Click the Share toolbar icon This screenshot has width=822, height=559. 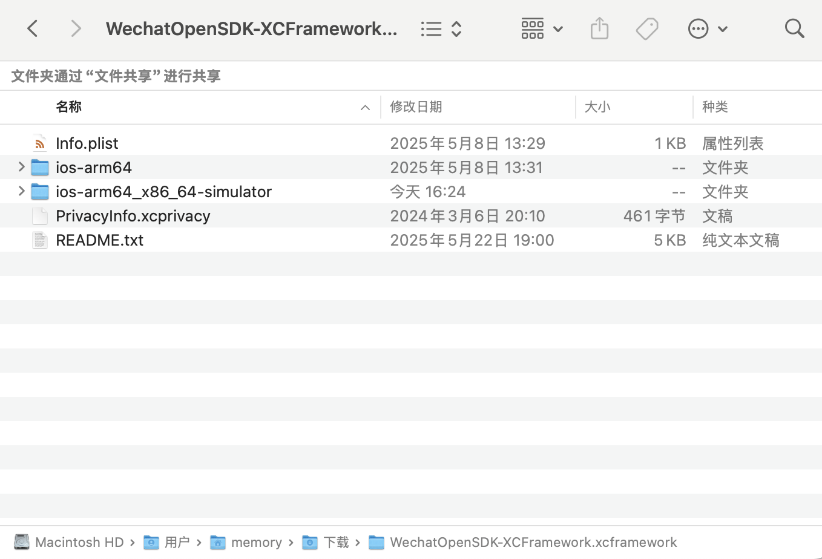click(x=599, y=28)
